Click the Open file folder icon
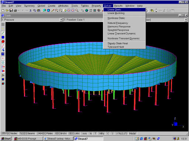Image resolution: width=189 pixels, height=141 pixels. tap(7, 11)
